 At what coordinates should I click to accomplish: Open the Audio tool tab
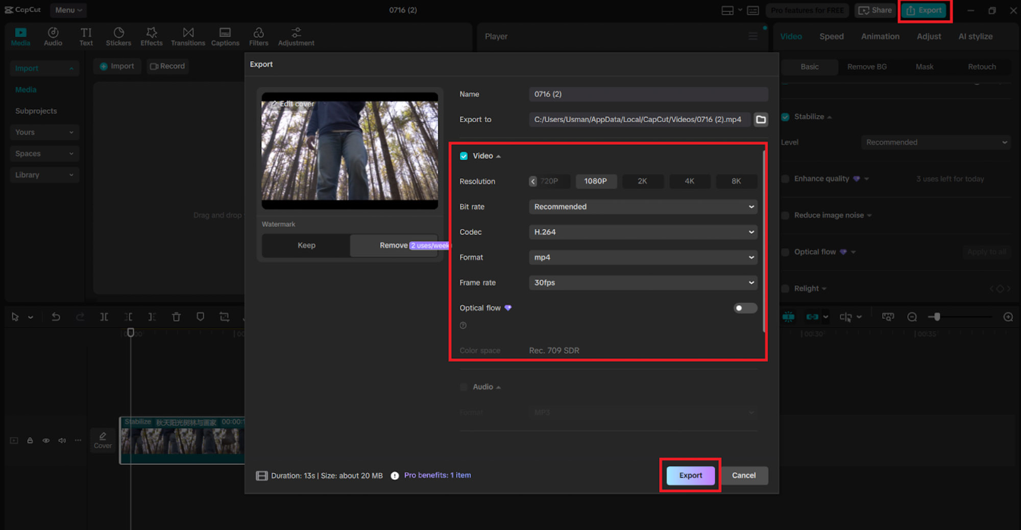(53, 37)
